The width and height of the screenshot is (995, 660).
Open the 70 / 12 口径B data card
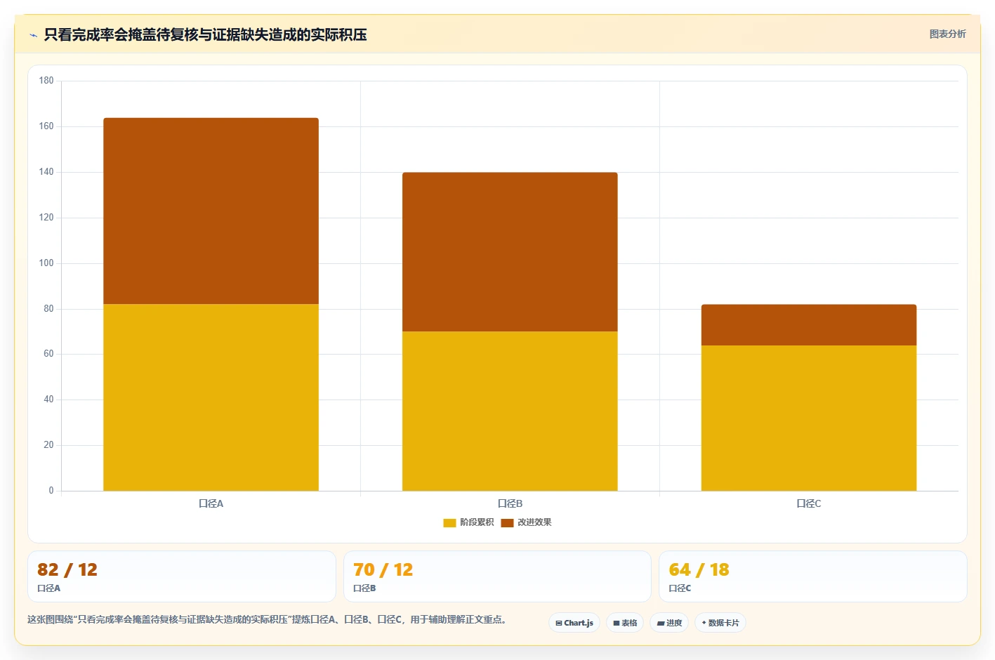tap(497, 576)
